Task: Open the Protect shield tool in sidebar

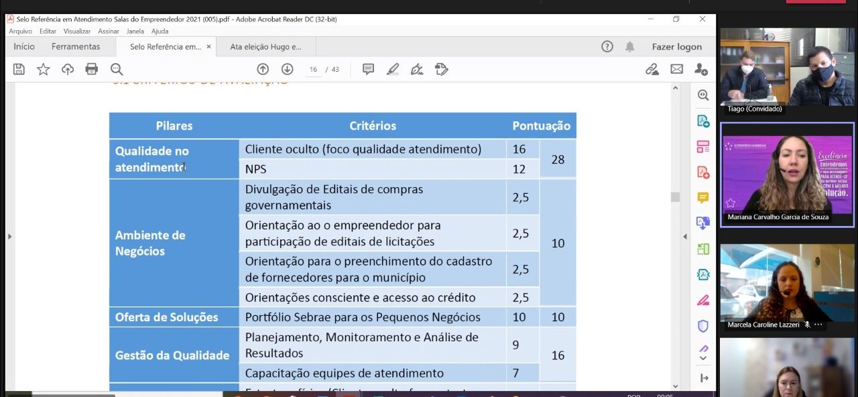Action: coord(703,326)
